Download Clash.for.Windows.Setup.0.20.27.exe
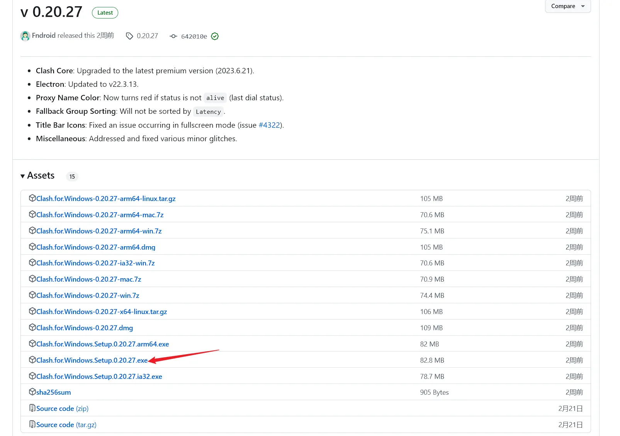 (92, 360)
